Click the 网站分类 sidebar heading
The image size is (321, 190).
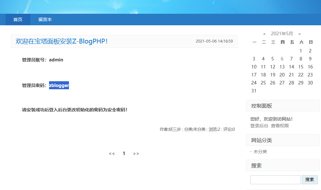tap(262, 140)
